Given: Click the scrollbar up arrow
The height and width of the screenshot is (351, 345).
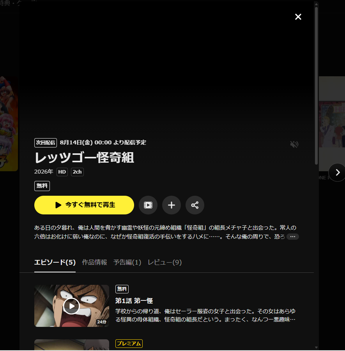Looking at the screenshot, I should [x=316, y=4].
